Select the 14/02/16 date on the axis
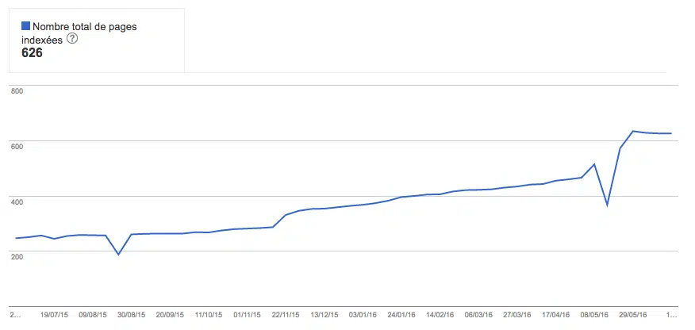Viewport: 695px width, 330px height. (439, 315)
